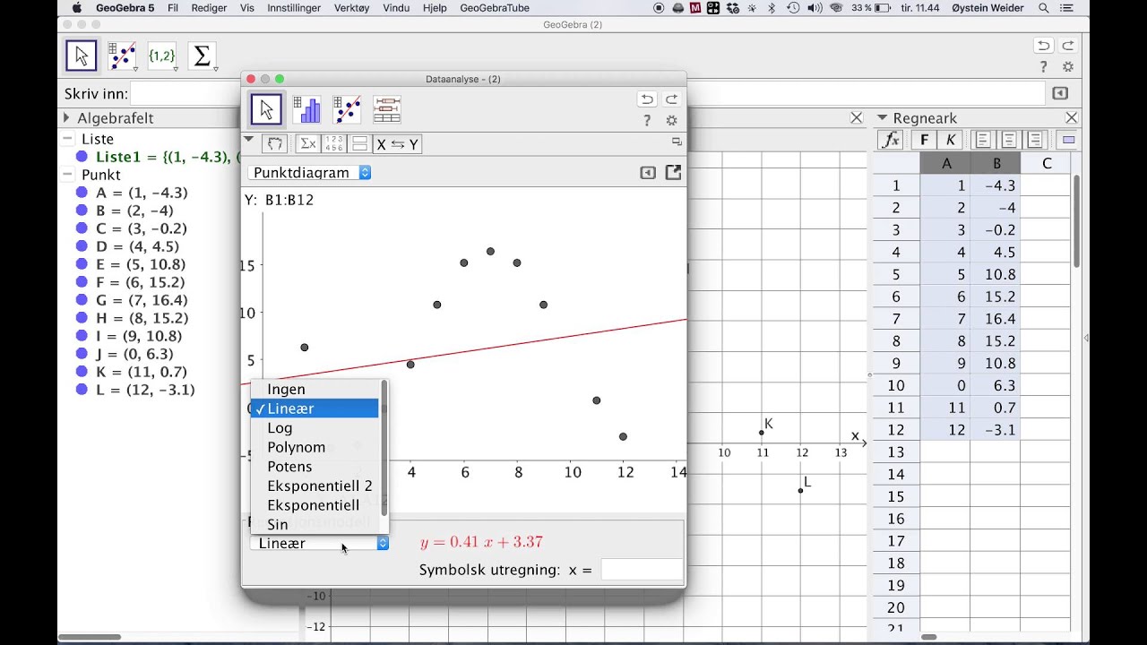Redo in the Dataanalyse window
Image resolution: width=1147 pixels, height=645 pixels.
coord(671,99)
